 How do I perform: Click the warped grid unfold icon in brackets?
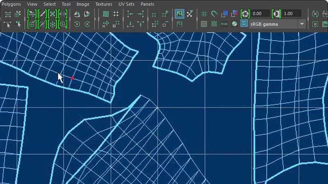coord(63,24)
